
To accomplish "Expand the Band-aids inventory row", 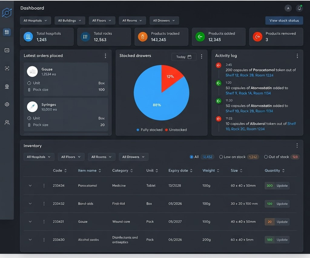I will 30,204.
